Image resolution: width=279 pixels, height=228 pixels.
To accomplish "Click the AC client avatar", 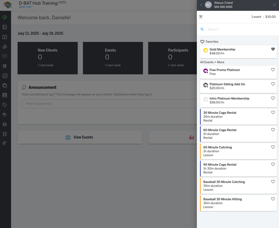I will pyautogui.click(x=208, y=5).
